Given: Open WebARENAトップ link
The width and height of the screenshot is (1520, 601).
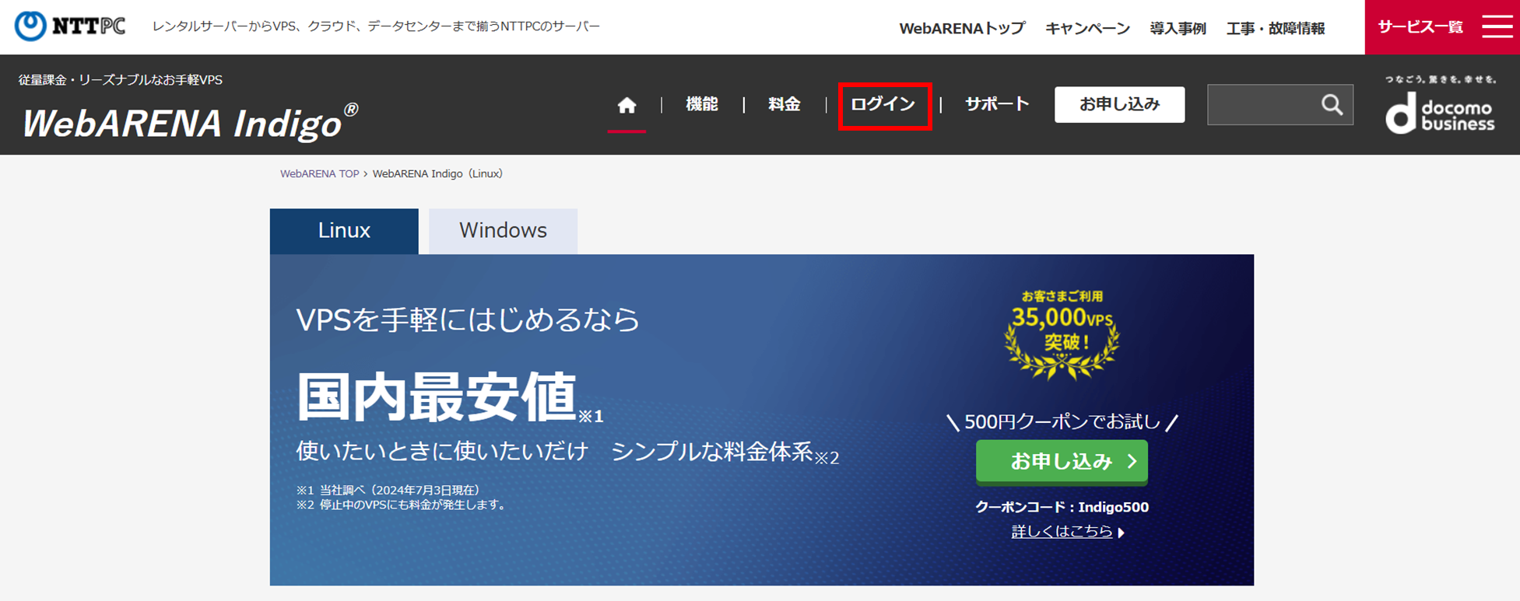Looking at the screenshot, I should [x=962, y=29].
